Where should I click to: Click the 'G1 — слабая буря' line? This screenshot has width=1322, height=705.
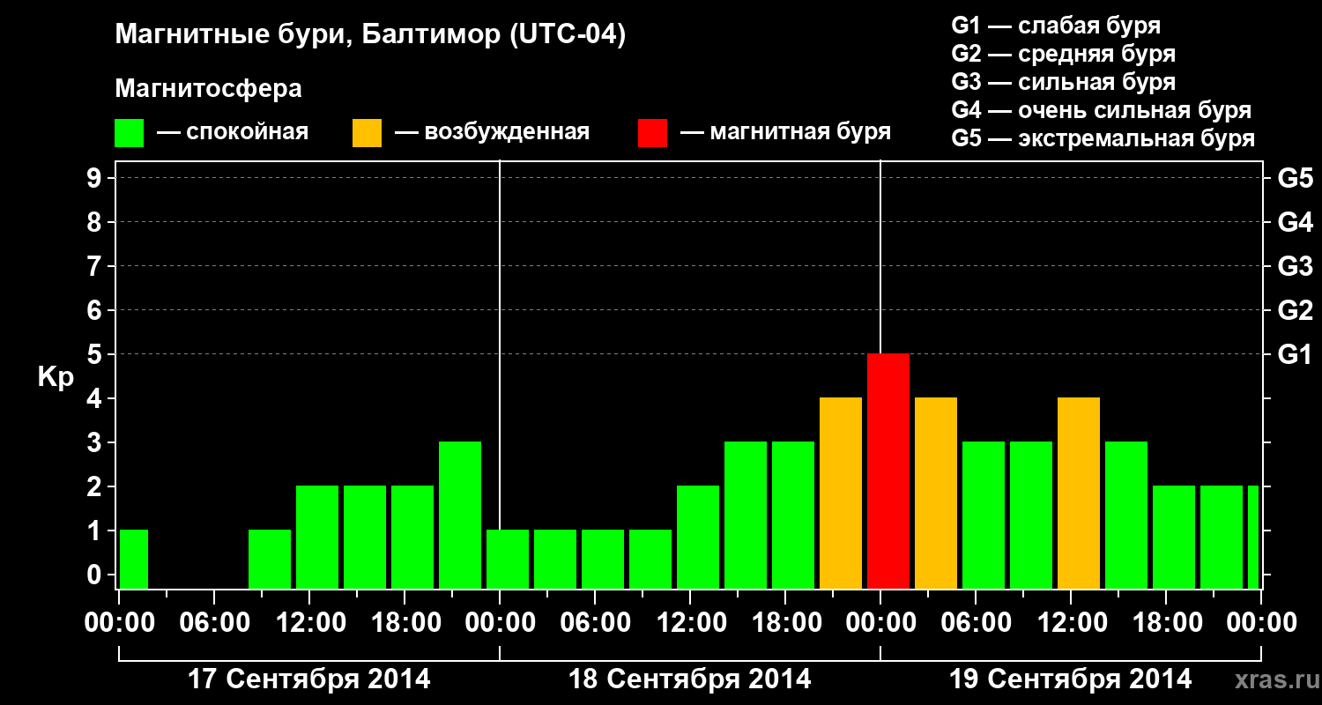point(1056,26)
